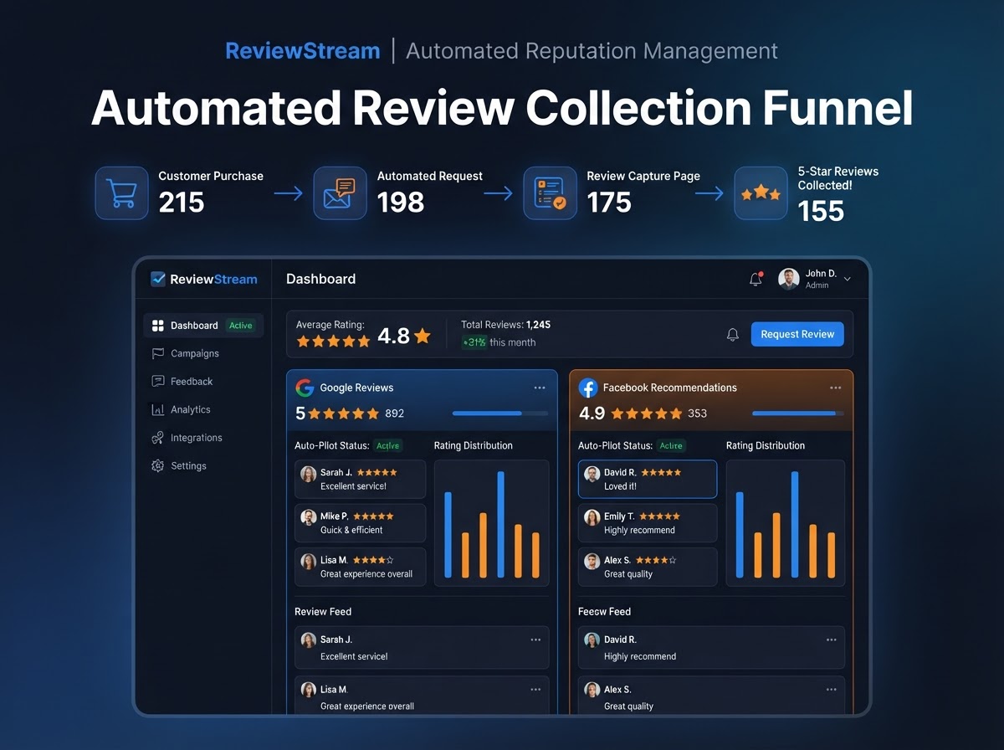This screenshot has width=1004, height=750.
Task: Click the Campaigns flag icon
Action: (x=157, y=353)
